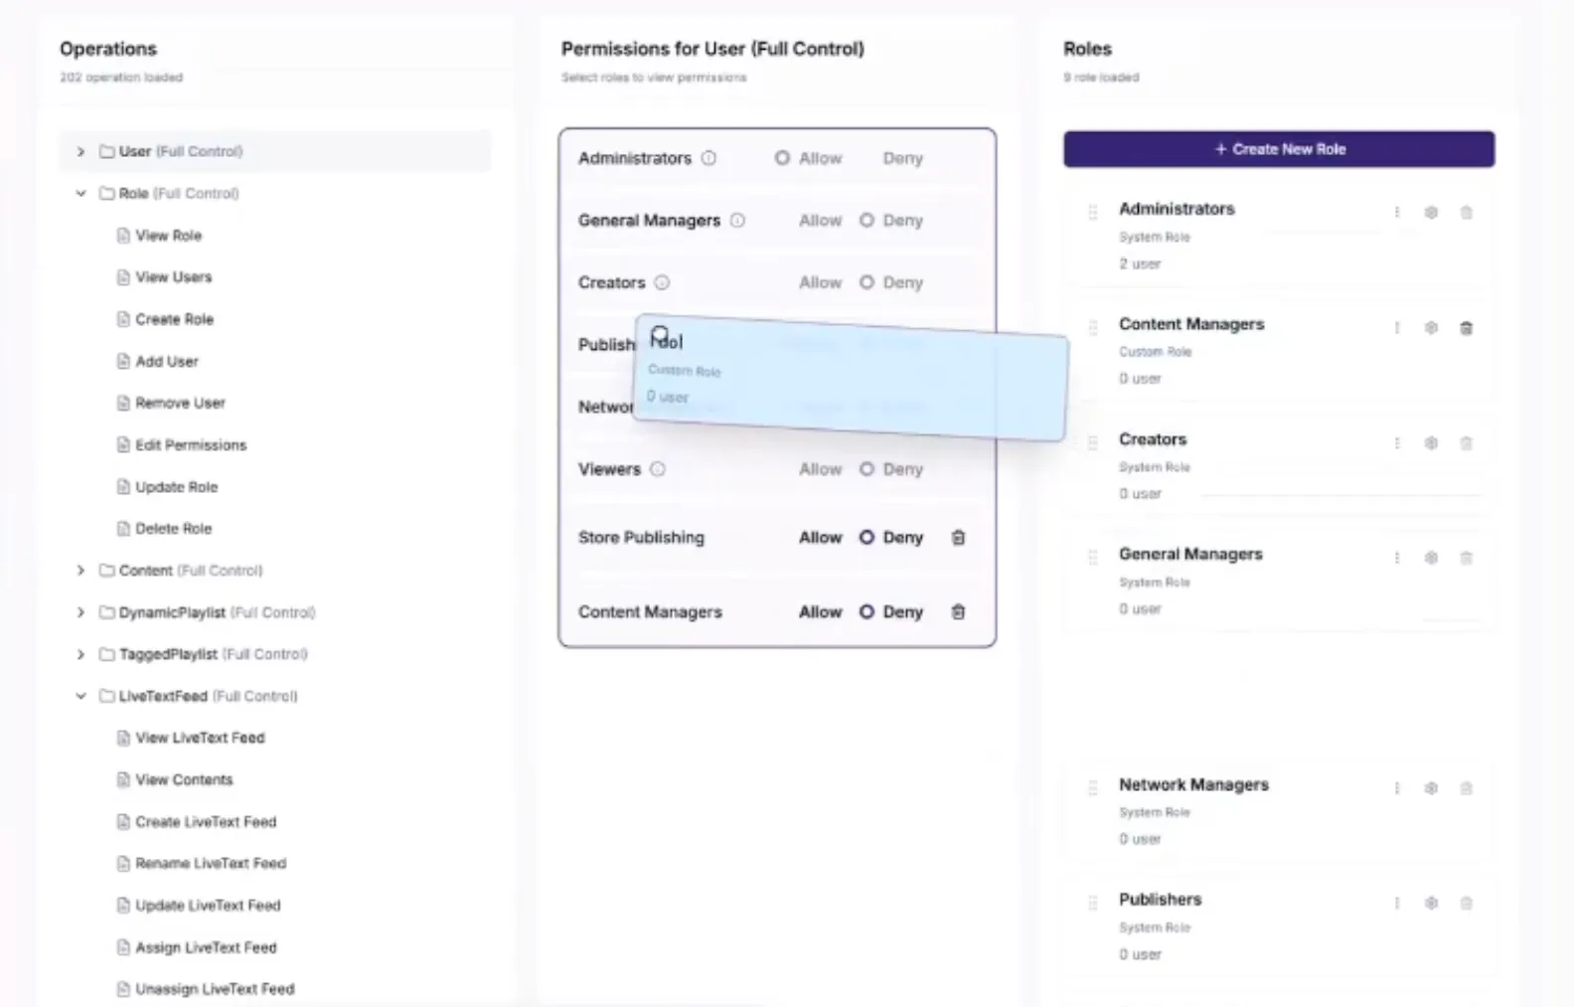The image size is (1574, 1007).
Task: Open the three-dot menu for Publishers role
Action: [x=1397, y=904]
